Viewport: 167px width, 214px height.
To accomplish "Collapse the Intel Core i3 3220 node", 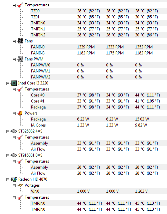I will click(x=8, y=83).
